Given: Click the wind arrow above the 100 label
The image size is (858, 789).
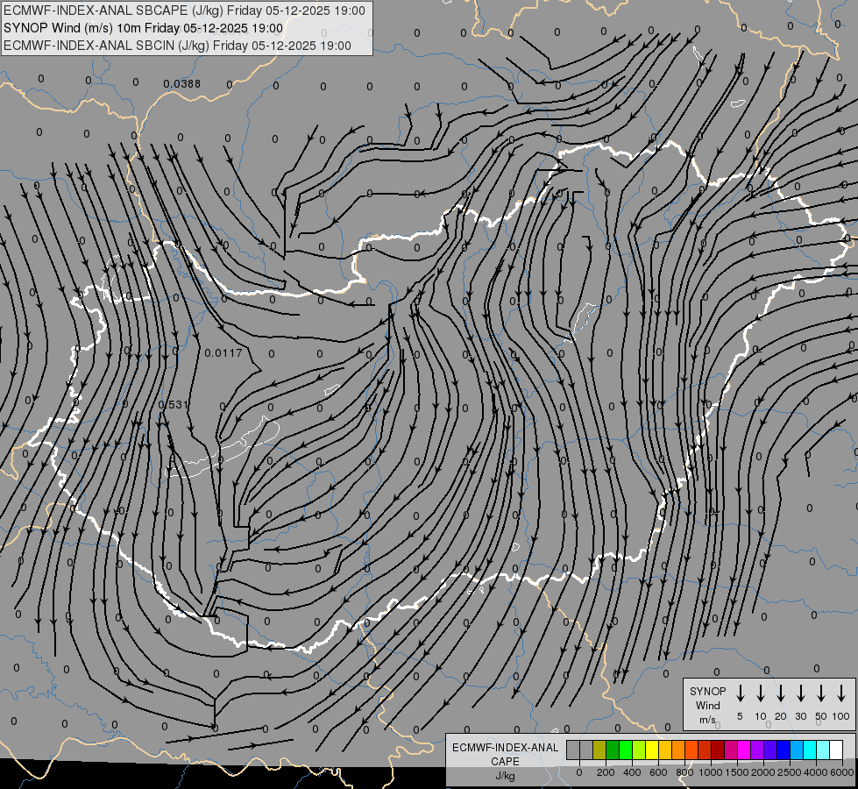Looking at the screenshot, I should click(841, 693).
